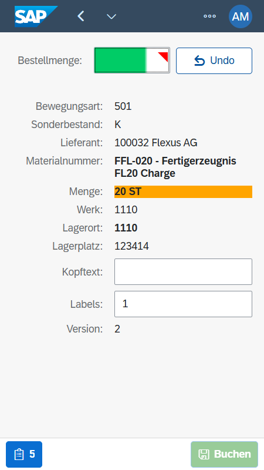Select the Lagerplatz value 123414
264x470 pixels.
pyautogui.click(x=131, y=246)
